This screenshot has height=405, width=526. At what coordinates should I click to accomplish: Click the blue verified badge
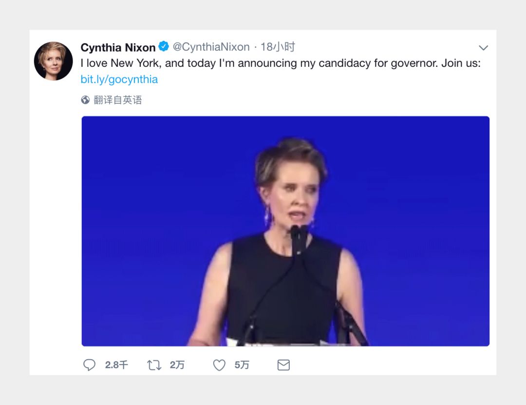point(164,47)
